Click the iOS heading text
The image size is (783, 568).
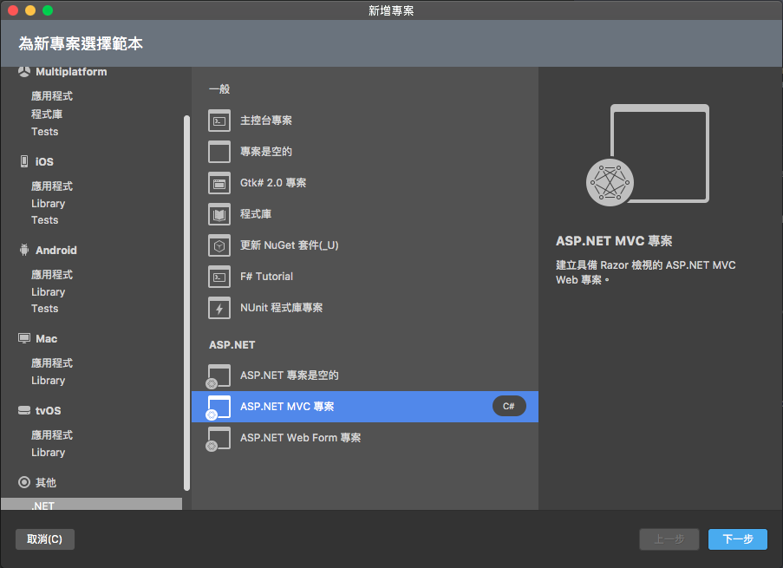tap(44, 162)
